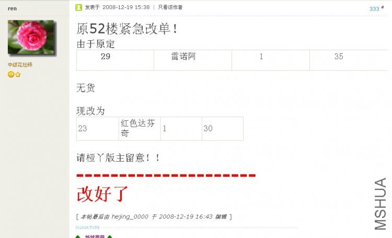Select the table cell containing 35
Image resolution: width=392 pixels, height=238 pixels.
[349, 60]
